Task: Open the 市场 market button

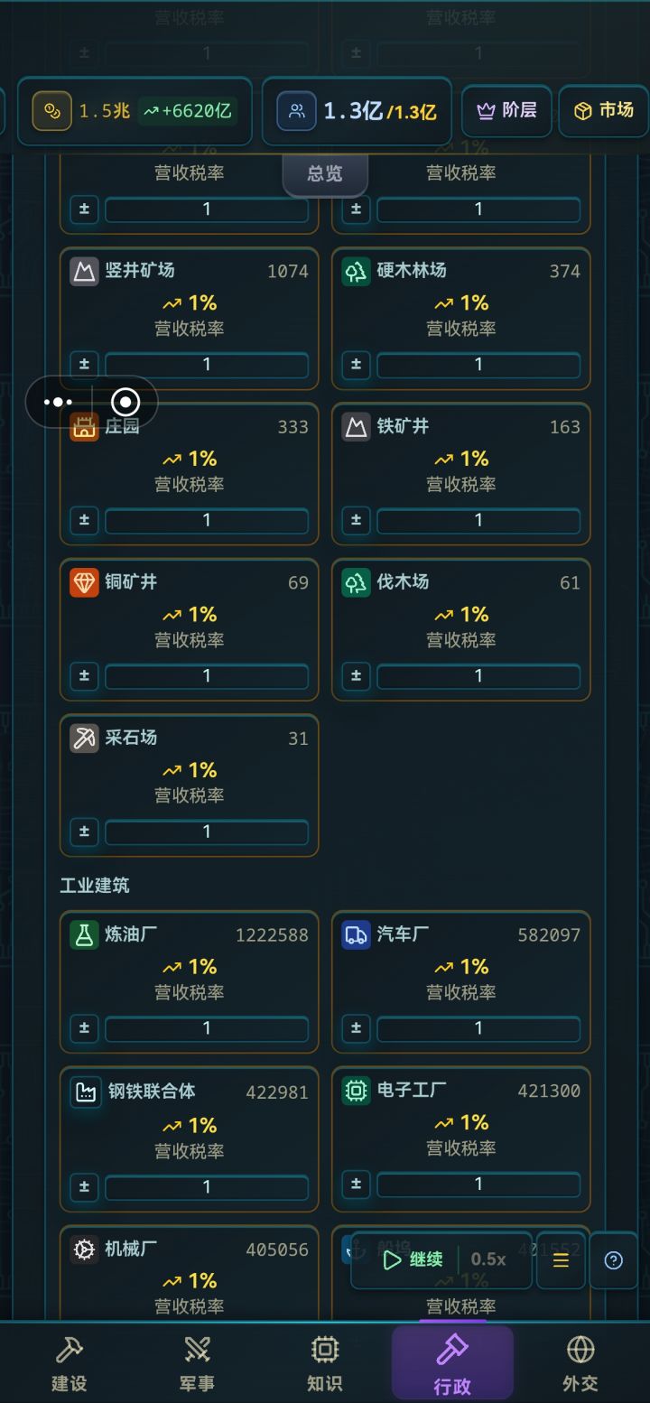Action: point(604,111)
